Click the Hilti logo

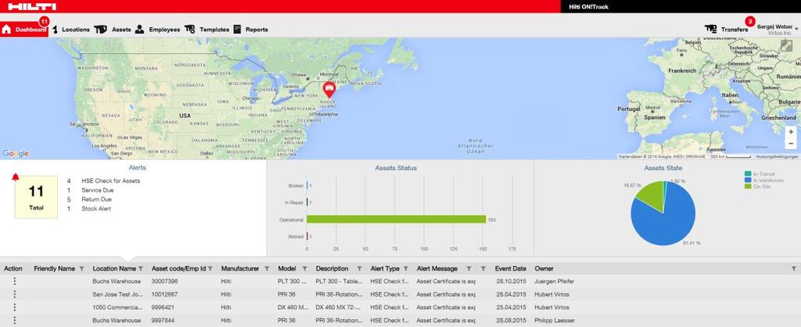(31, 6)
